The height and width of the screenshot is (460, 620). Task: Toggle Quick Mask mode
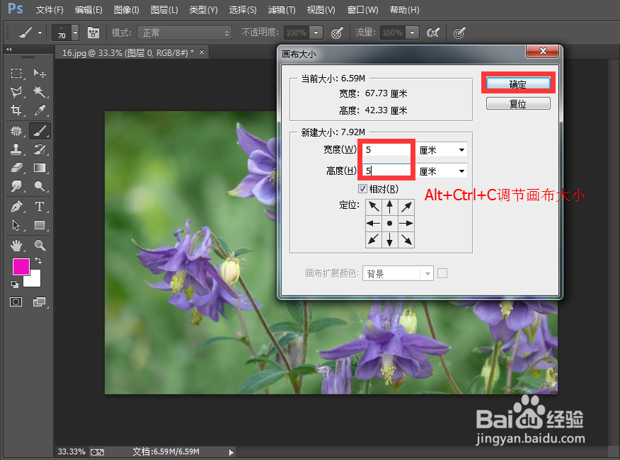click(x=16, y=302)
